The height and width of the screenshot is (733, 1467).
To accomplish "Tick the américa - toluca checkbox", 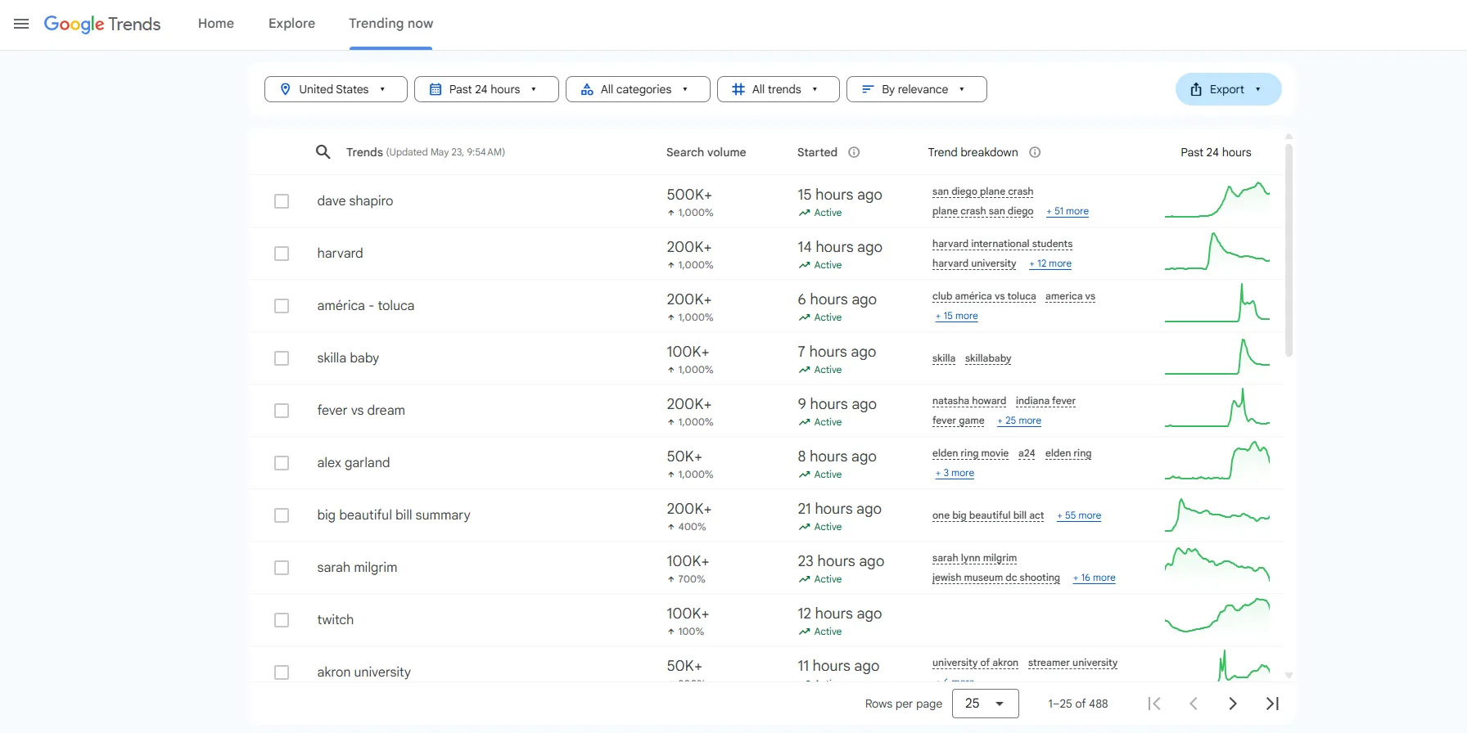I will pos(282,306).
